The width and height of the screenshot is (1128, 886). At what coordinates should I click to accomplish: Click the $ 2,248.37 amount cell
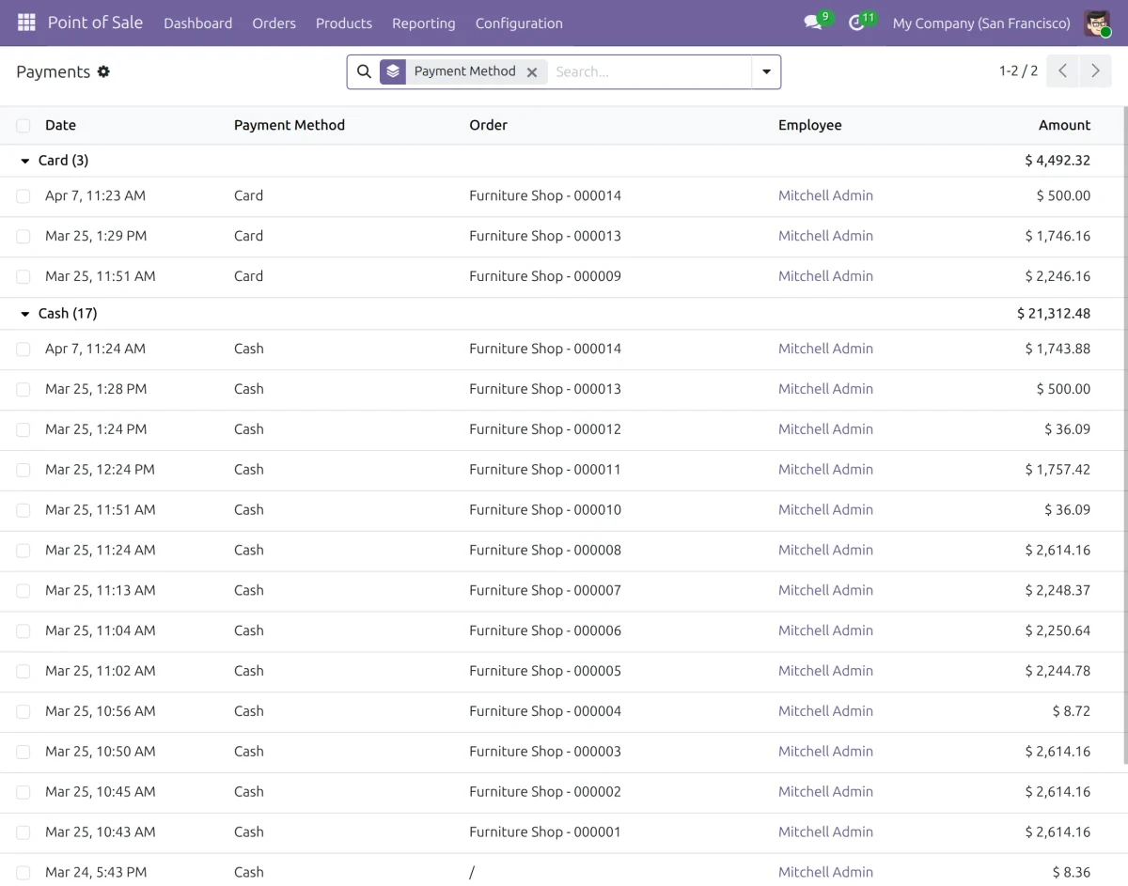pyautogui.click(x=1057, y=591)
